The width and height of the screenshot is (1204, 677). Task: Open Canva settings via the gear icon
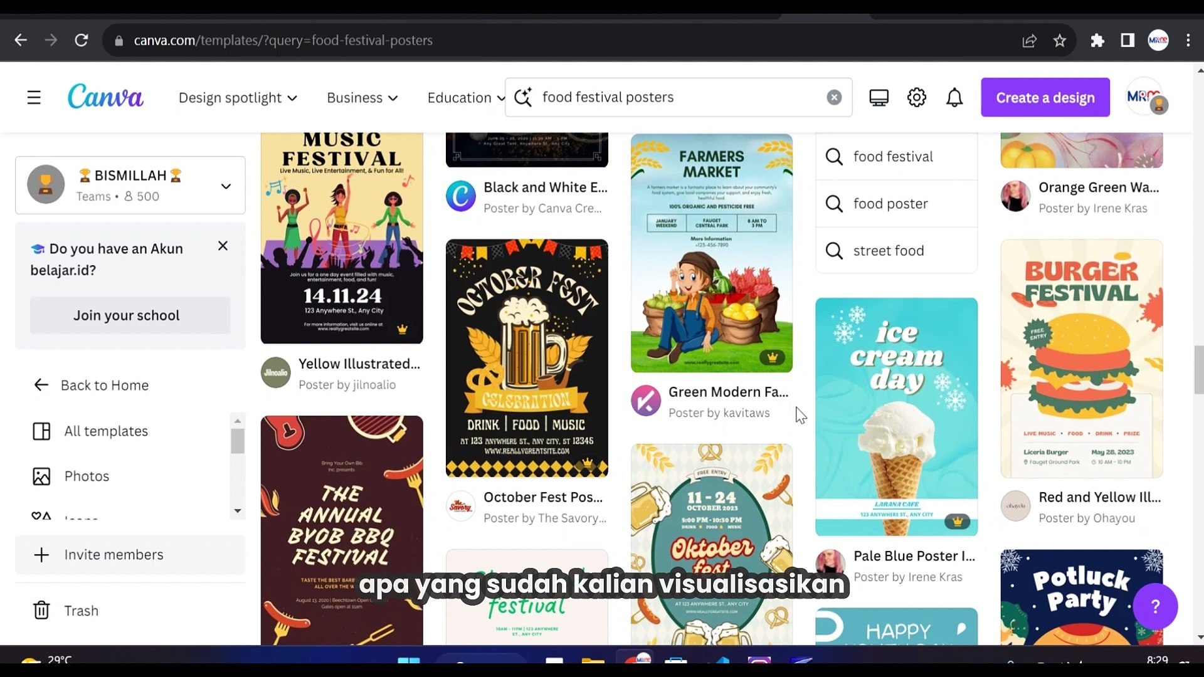[916, 97]
